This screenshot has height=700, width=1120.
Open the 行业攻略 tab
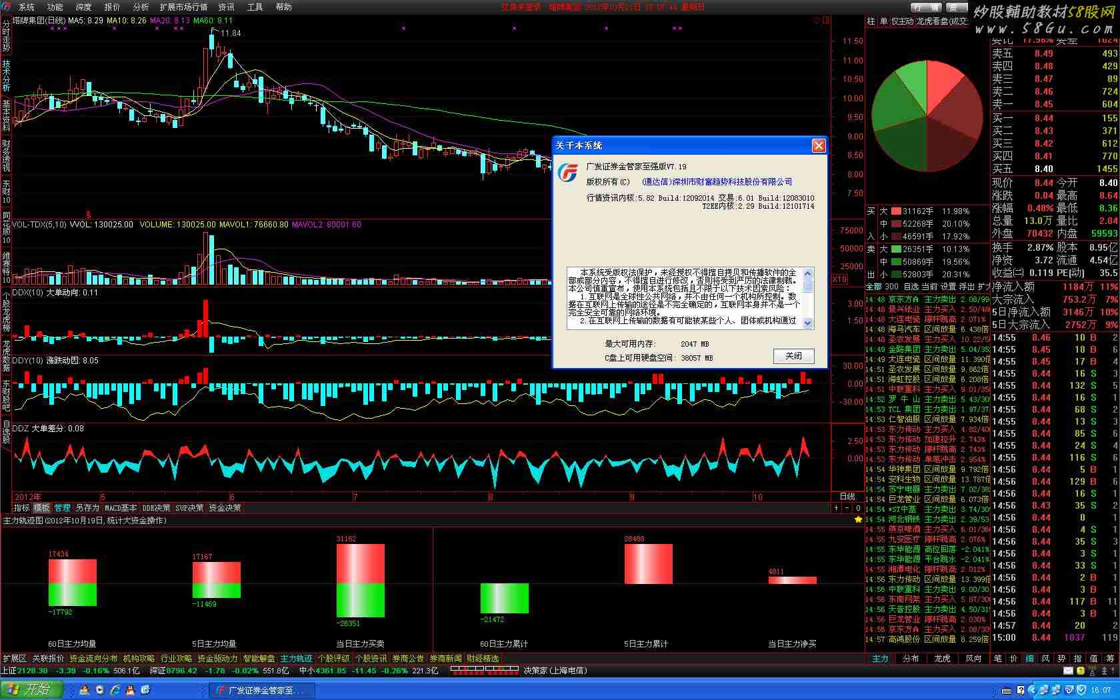176,659
